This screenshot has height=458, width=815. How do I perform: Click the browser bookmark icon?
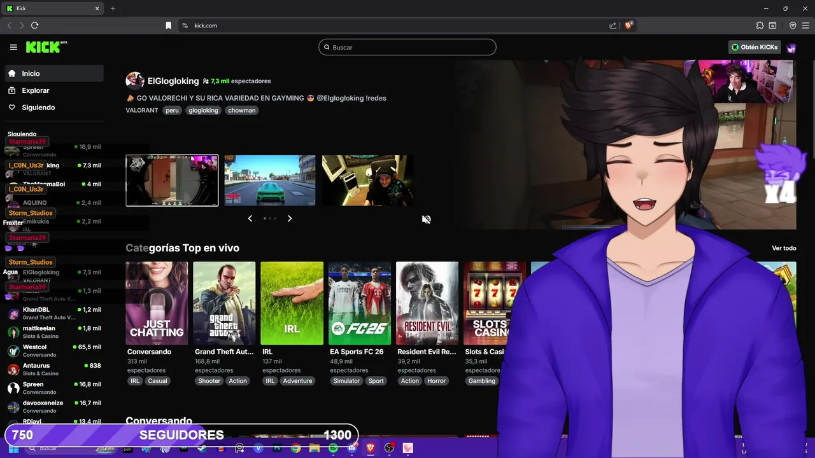tap(168, 25)
